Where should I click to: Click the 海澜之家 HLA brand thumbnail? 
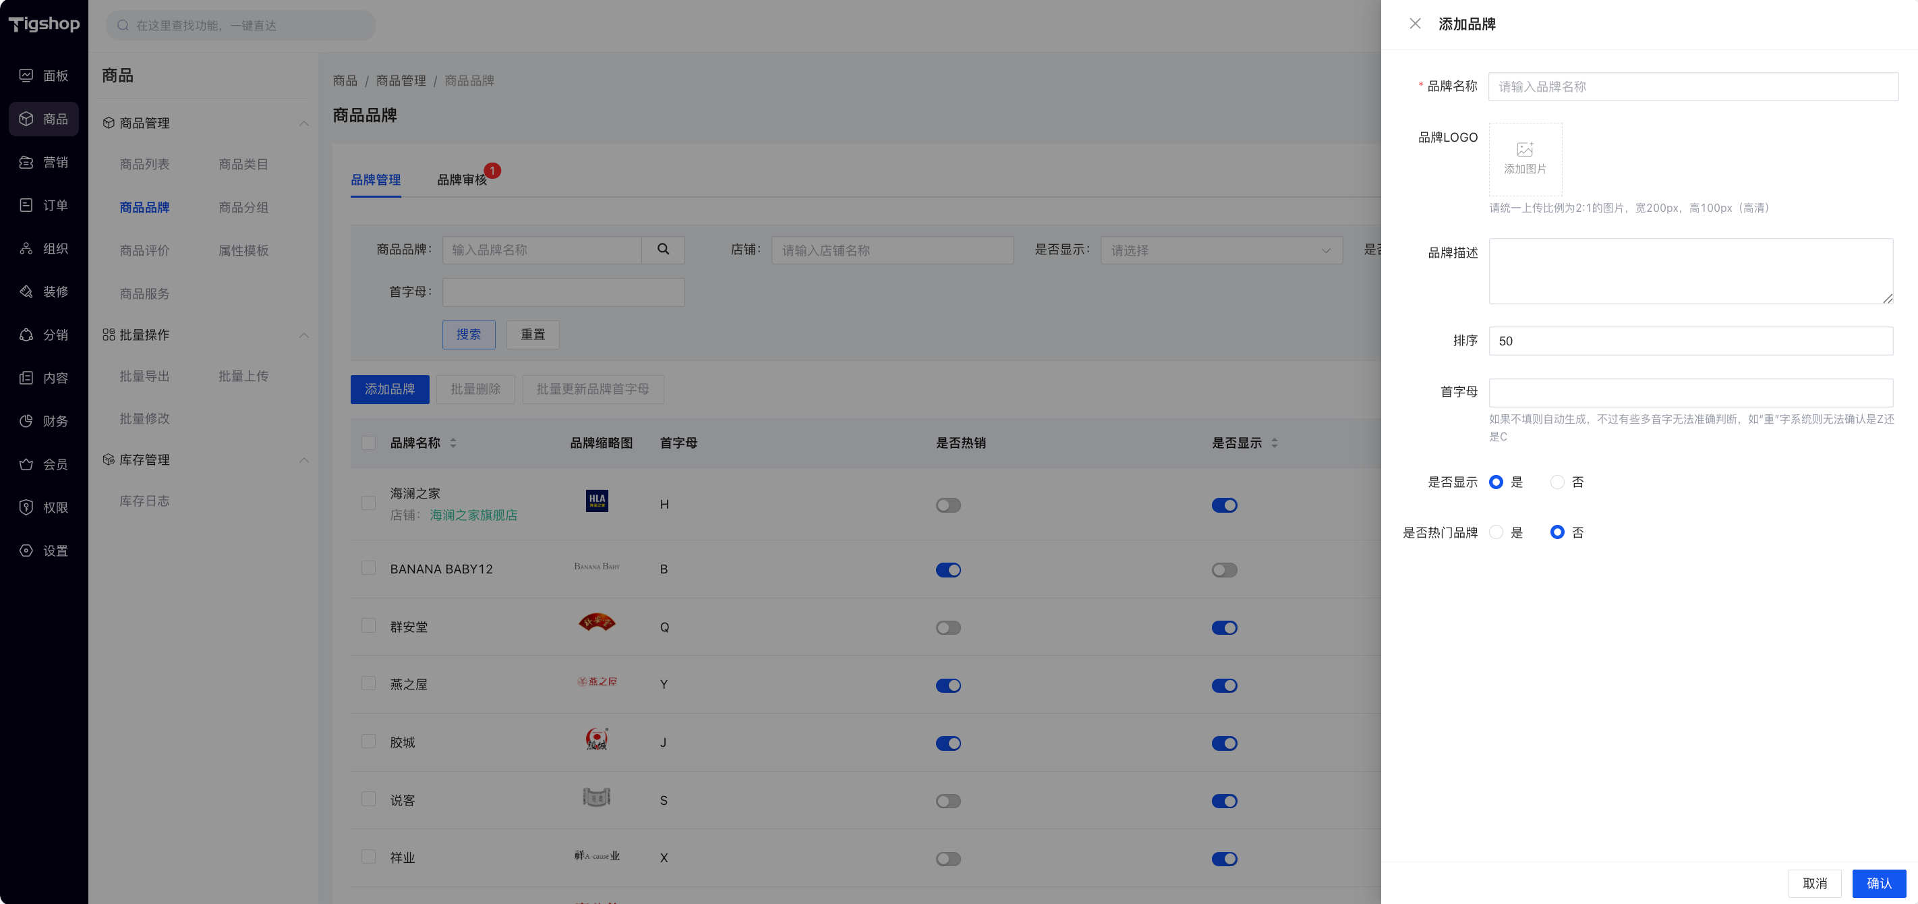tap(596, 501)
